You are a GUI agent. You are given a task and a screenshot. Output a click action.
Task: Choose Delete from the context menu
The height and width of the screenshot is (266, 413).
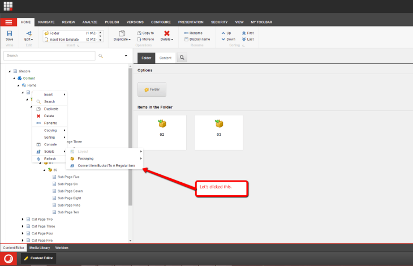tap(50, 116)
